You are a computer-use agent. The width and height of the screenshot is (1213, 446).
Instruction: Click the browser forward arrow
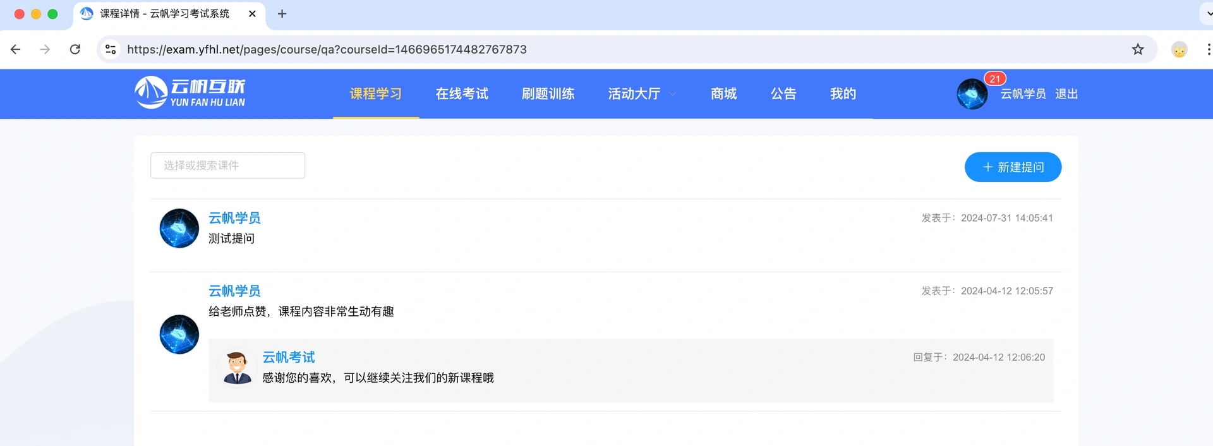pos(45,49)
